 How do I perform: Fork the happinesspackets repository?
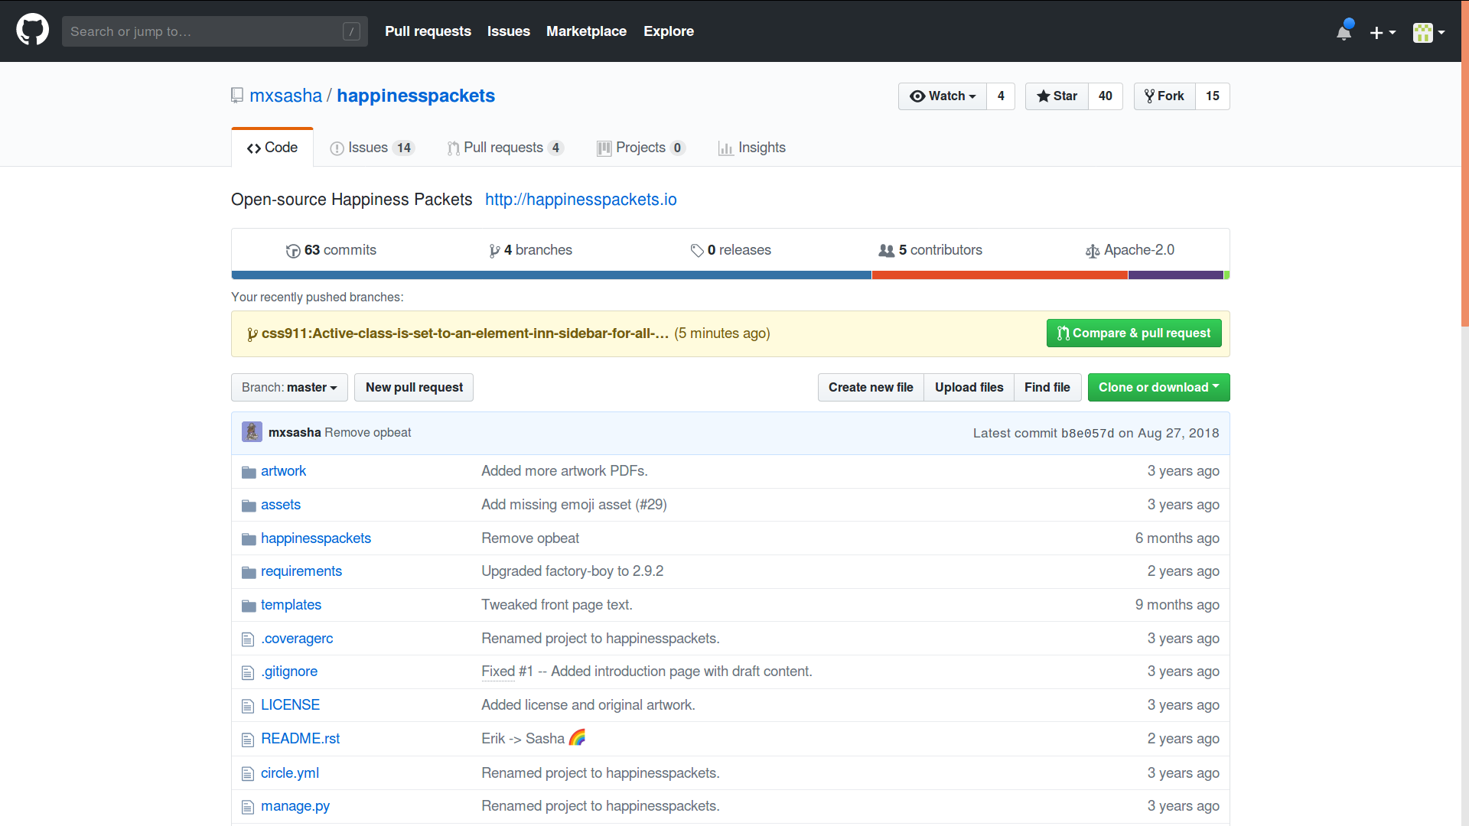[x=1164, y=96]
